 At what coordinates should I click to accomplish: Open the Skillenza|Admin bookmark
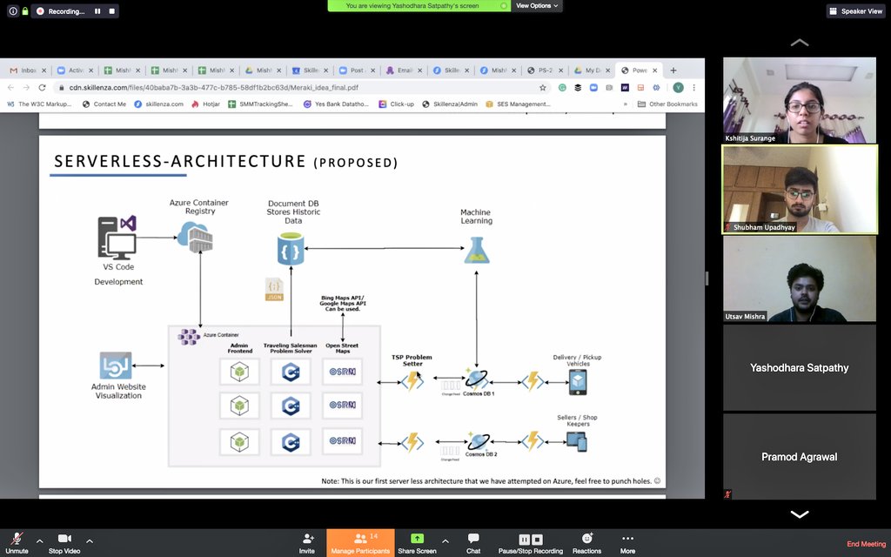coord(450,104)
